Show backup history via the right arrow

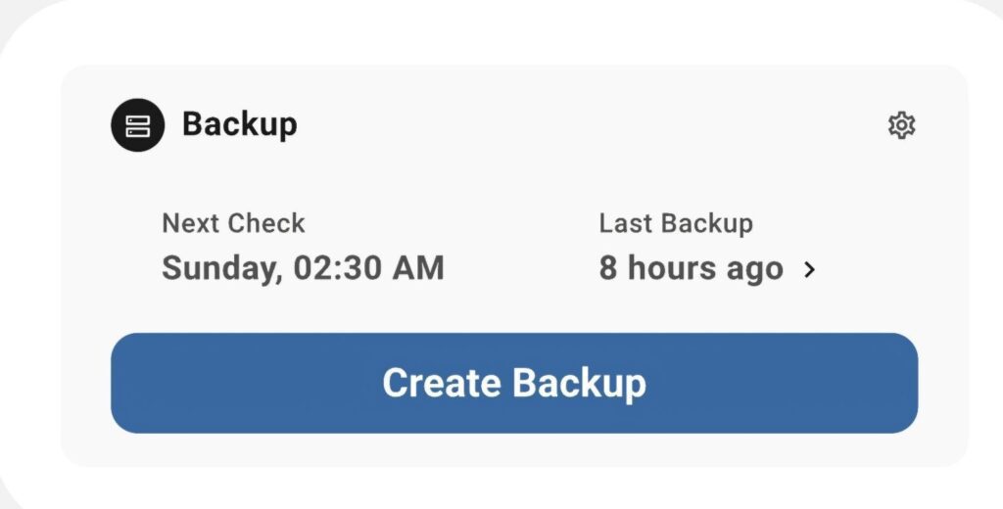[810, 269]
